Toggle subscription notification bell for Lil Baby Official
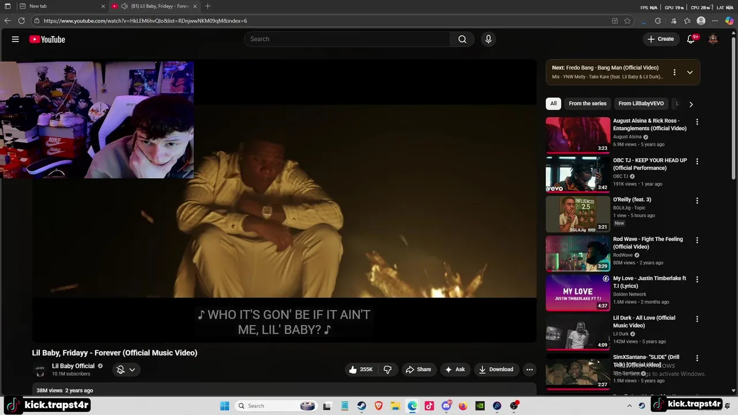Image resolution: width=738 pixels, height=415 pixels. click(x=121, y=369)
